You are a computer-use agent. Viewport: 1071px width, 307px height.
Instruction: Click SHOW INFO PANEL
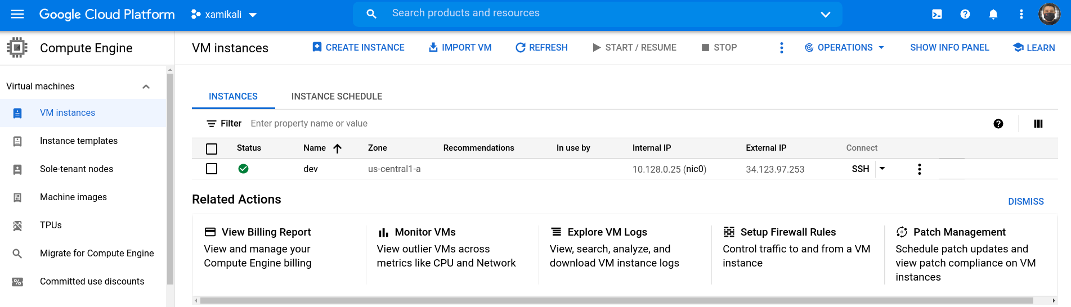click(x=949, y=48)
